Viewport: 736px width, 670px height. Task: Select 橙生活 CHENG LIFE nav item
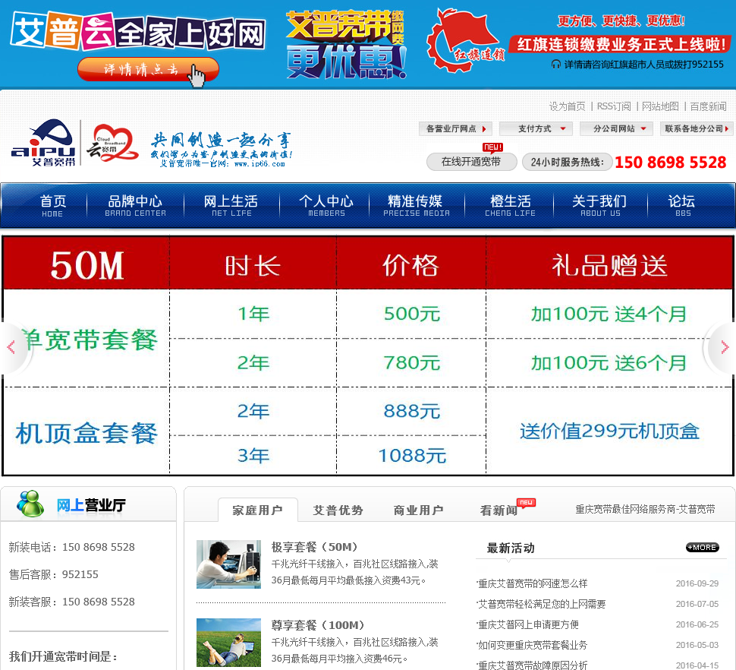coord(510,206)
